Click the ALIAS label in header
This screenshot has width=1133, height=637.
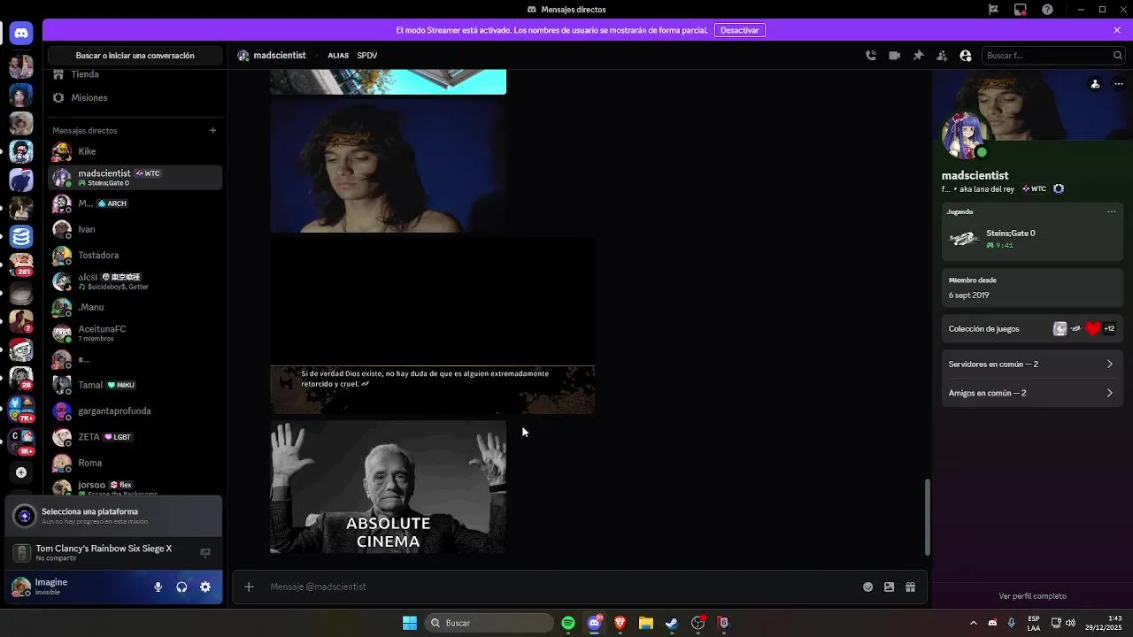click(x=338, y=55)
